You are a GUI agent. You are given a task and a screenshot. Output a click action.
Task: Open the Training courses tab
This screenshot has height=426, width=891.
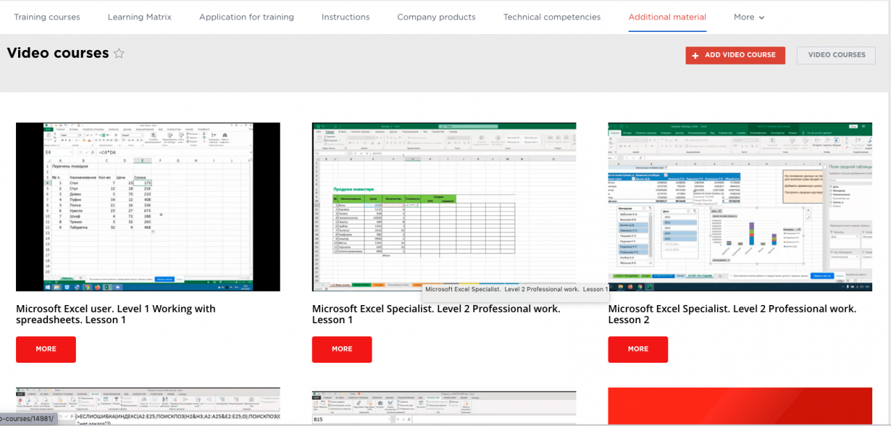point(47,17)
